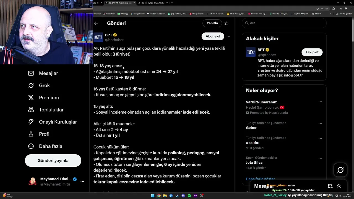This screenshot has height=199, width=354.
Task: Open the more options menu on BPT post
Action: pyautogui.click(x=228, y=36)
